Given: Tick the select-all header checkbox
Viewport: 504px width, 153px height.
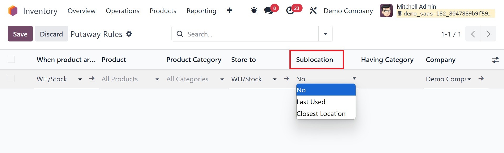Looking at the screenshot, I should pos(11,60).
